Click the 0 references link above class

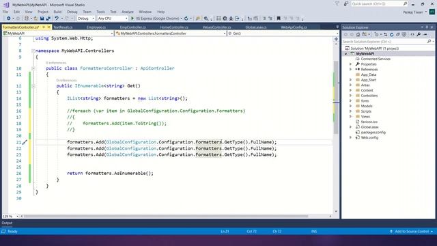(56, 63)
